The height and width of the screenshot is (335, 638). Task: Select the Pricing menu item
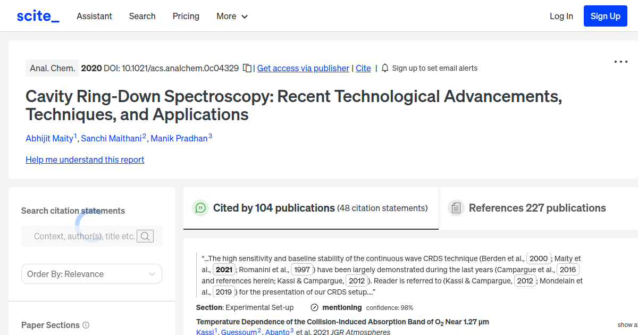click(186, 16)
